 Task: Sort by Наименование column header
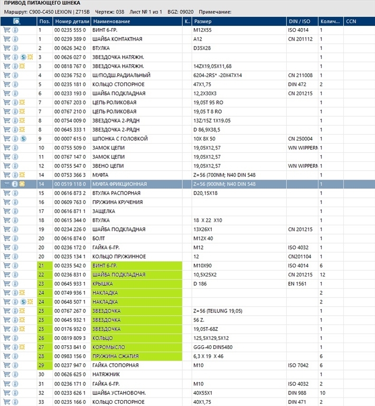137,21
